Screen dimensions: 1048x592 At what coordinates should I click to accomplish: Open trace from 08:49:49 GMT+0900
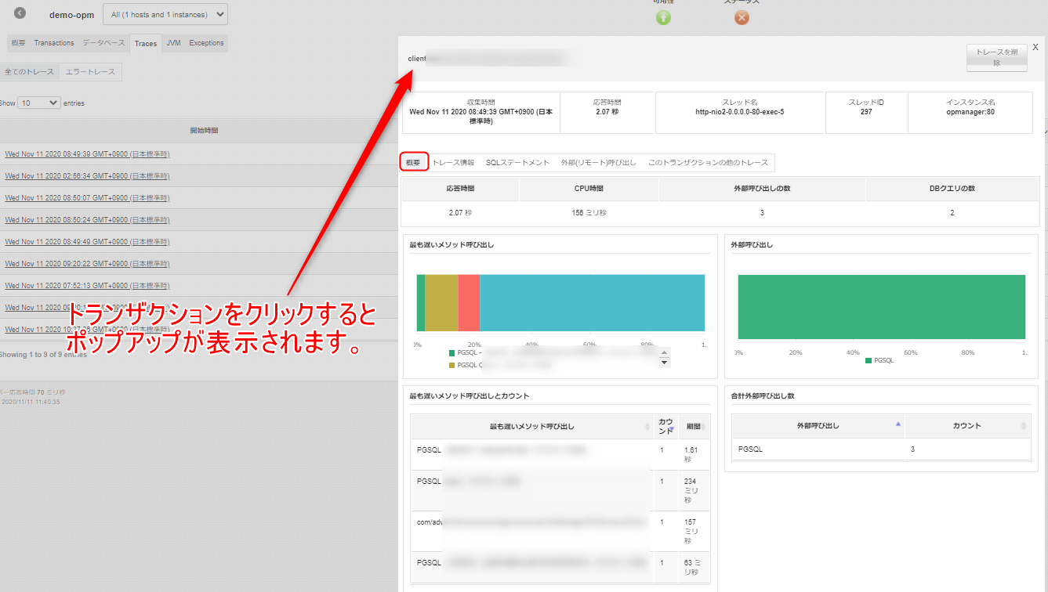coord(87,242)
